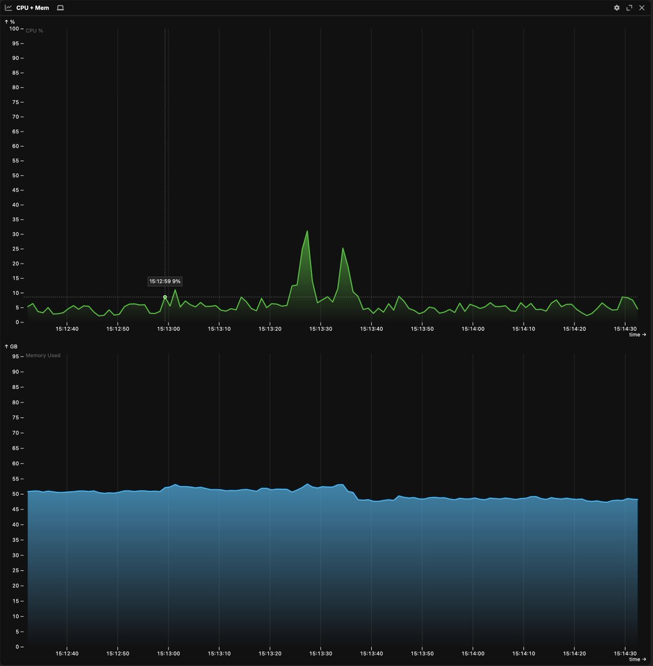
Task: Click the highlighted data point on the CPU line
Action: (x=165, y=297)
